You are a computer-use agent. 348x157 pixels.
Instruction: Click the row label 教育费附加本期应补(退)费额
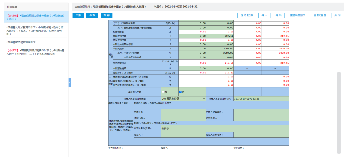point(129,81)
